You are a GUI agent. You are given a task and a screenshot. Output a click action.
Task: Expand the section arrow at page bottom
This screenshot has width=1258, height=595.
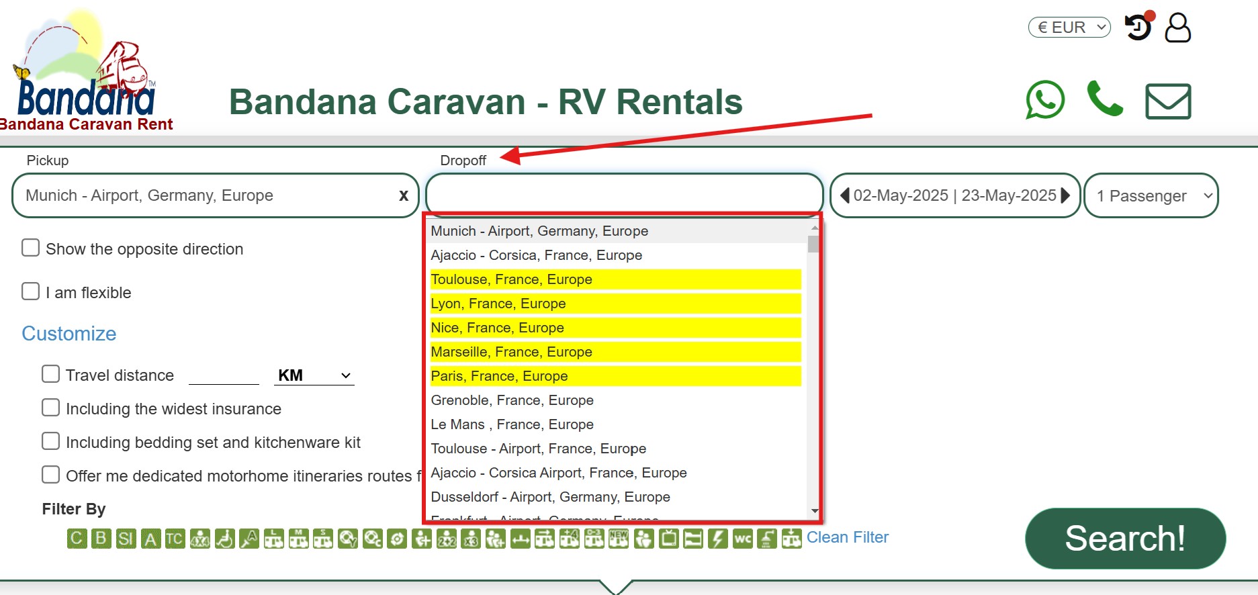click(616, 587)
